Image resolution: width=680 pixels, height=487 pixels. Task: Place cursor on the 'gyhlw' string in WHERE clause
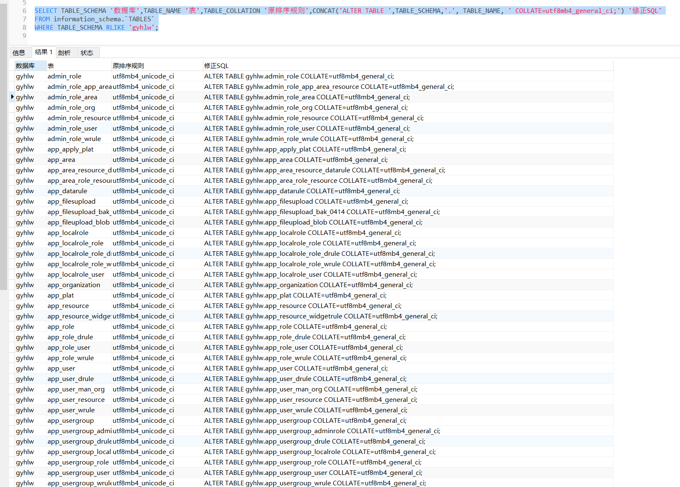click(x=142, y=28)
